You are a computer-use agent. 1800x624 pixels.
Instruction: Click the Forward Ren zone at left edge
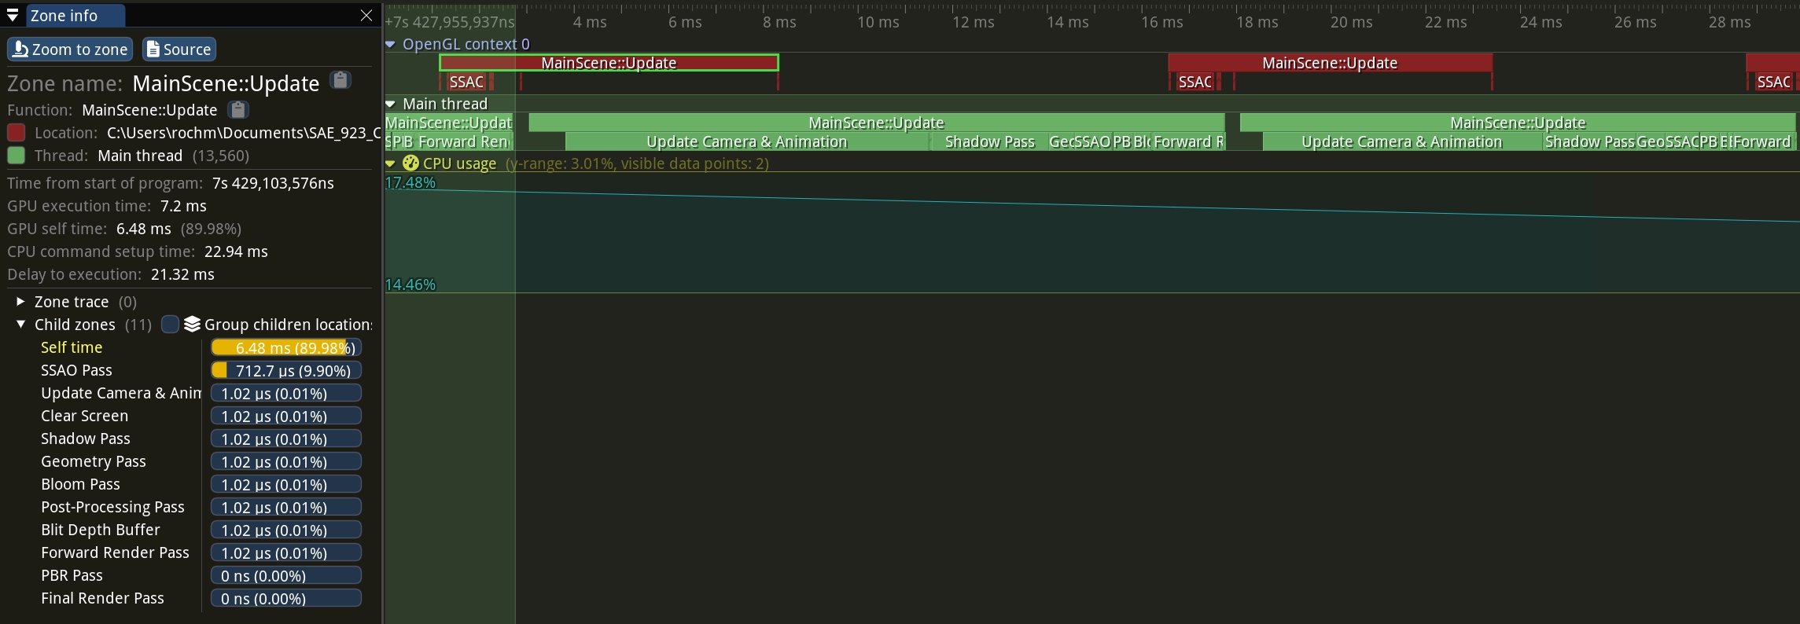coord(464,141)
